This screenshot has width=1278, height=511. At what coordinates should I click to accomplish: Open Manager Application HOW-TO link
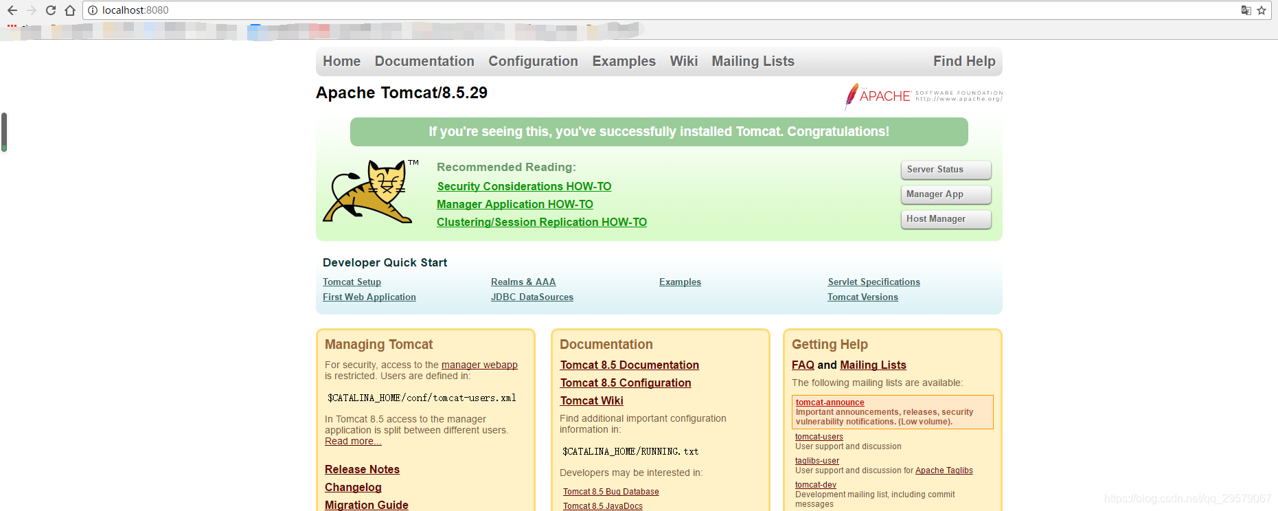pos(515,205)
